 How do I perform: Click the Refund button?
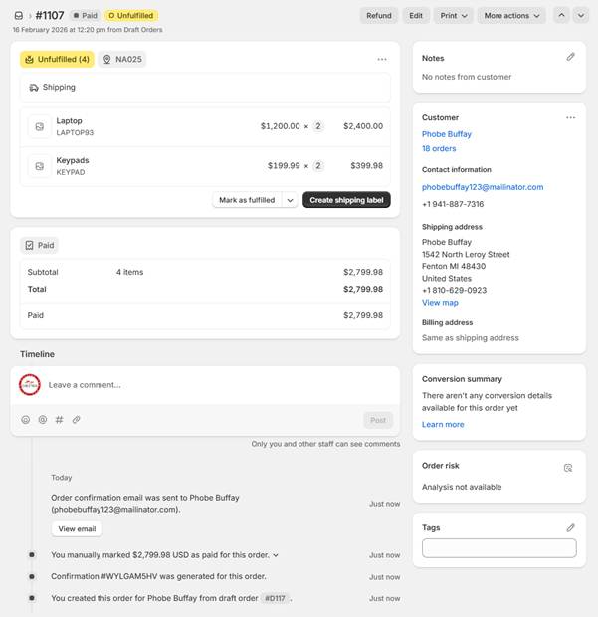pyautogui.click(x=379, y=16)
